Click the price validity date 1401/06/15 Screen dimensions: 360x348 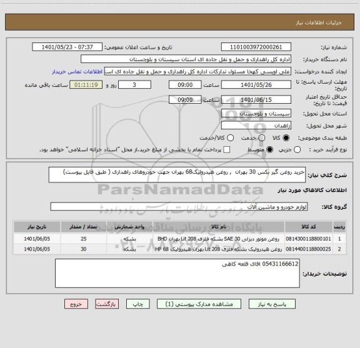tap(256, 99)
